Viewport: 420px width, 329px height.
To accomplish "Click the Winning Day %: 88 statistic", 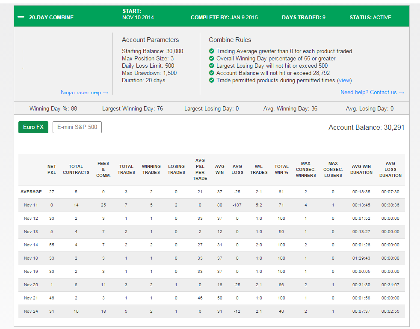I will (x=53, y=108).
